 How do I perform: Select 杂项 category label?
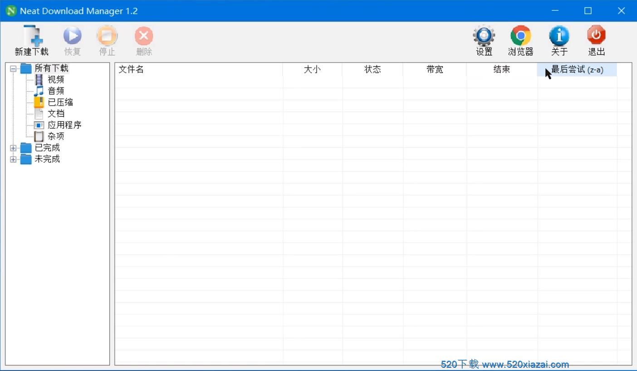coord(56,136)
